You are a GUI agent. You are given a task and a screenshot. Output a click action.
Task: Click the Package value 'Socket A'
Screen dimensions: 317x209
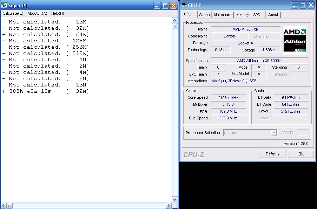(x=245, y=43)
